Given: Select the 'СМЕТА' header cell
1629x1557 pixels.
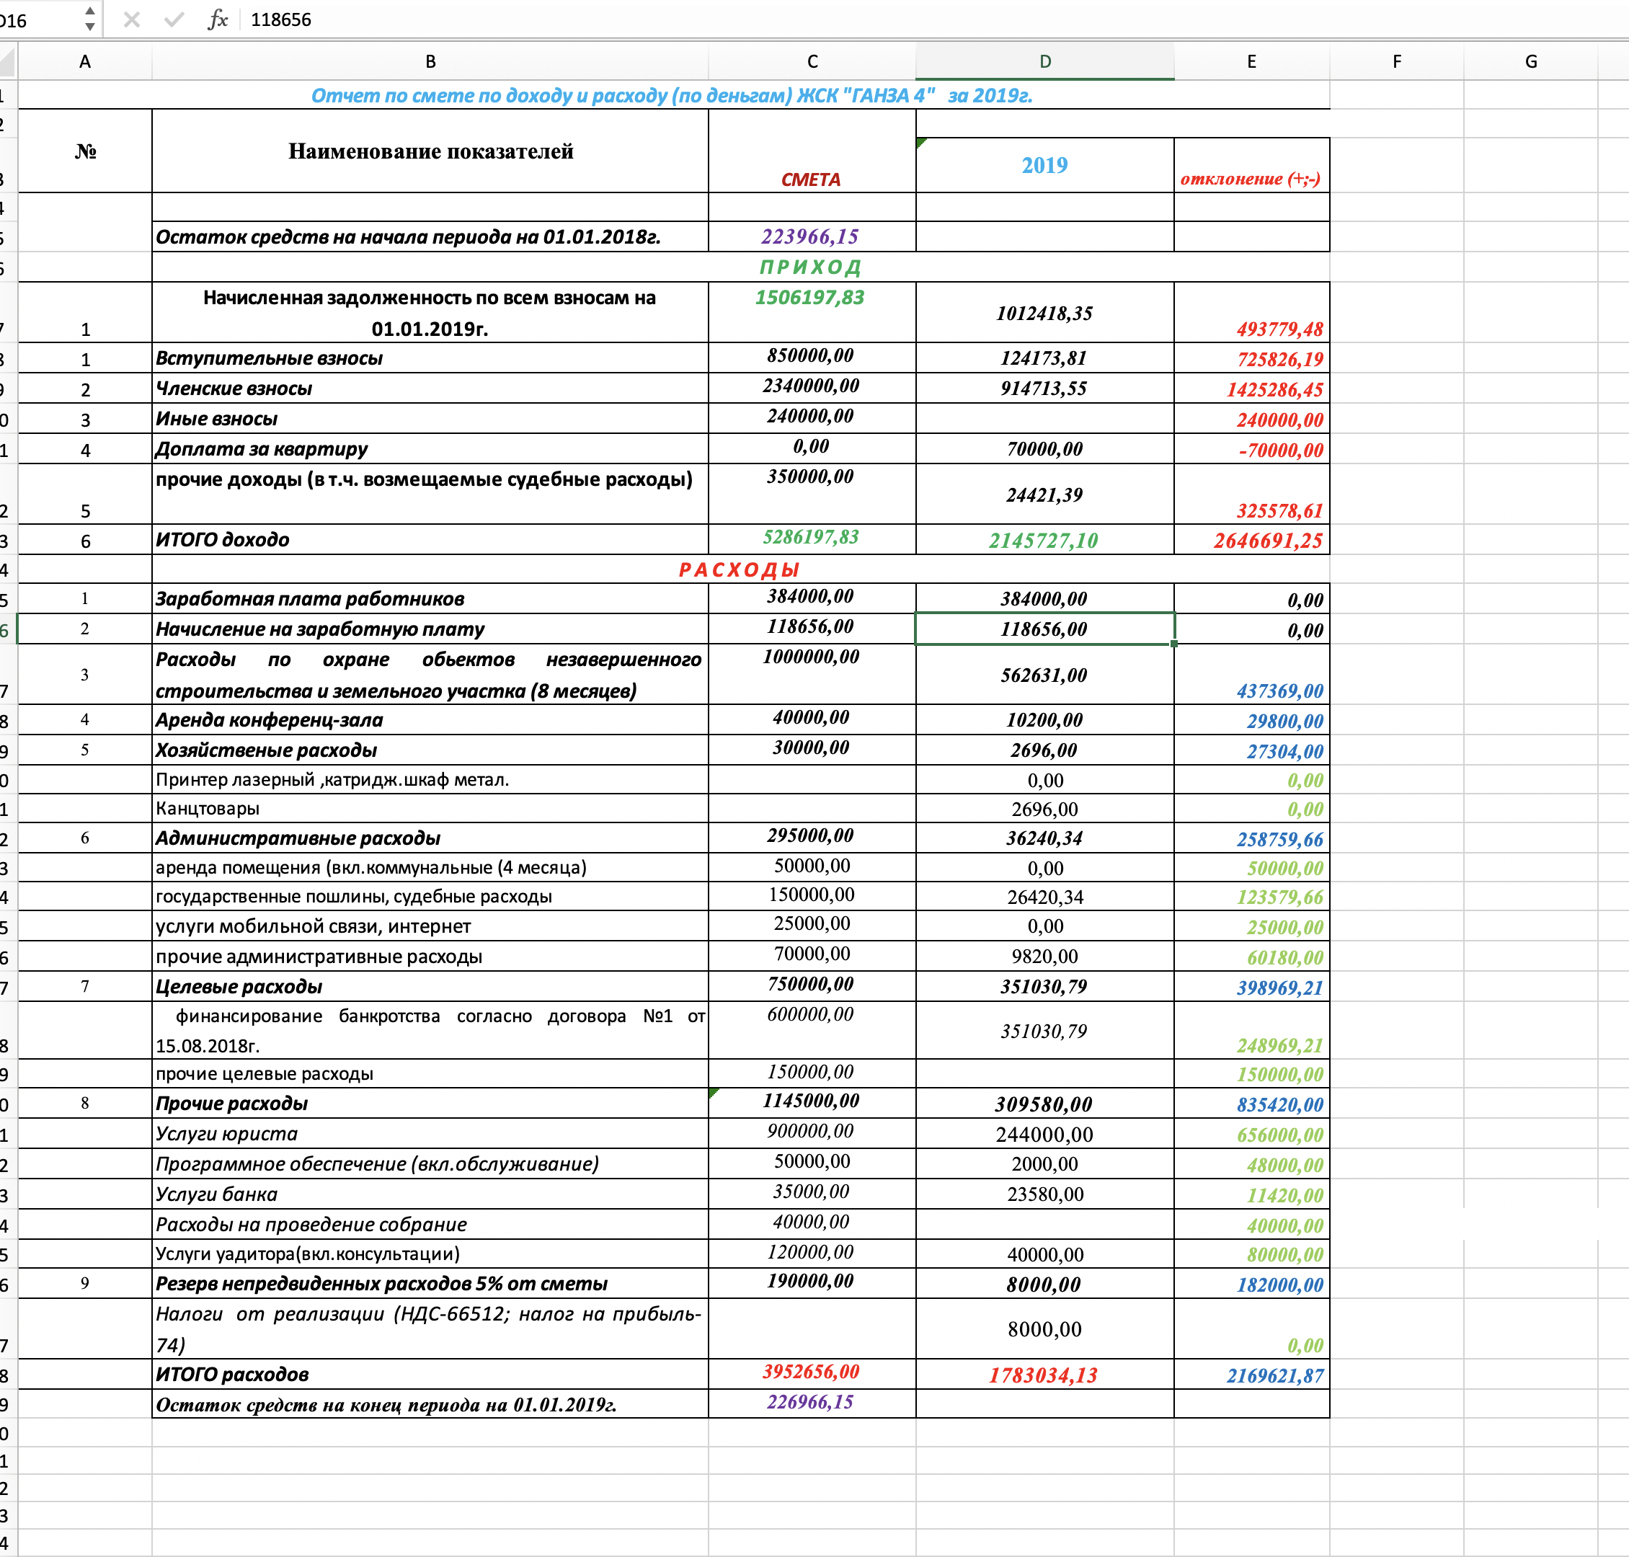Looking at the screenshot, I should pos(812,151).
